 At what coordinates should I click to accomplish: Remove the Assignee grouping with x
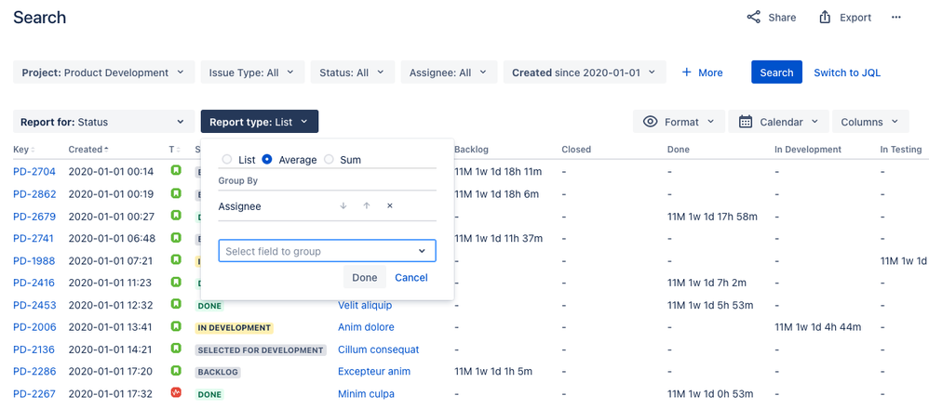(389, 206)
